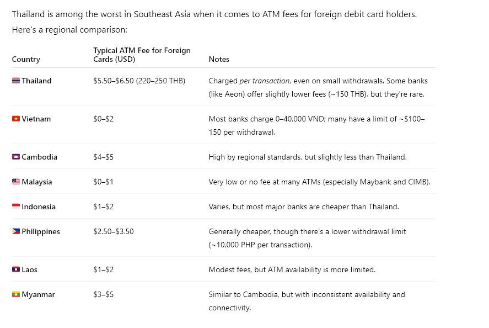Click the Country column header
Image resolution: width=489 pixels, height=328 pixels.
pos(26,59)
